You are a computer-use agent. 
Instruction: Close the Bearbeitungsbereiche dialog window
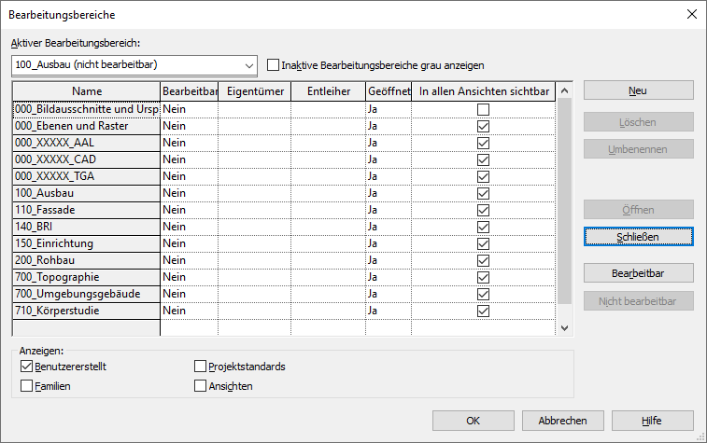click(x=691, y=14)
